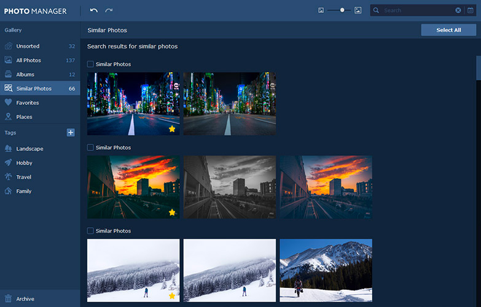Click the Select All button
This screenshot has height=307, width=481.
pos(448,30)
